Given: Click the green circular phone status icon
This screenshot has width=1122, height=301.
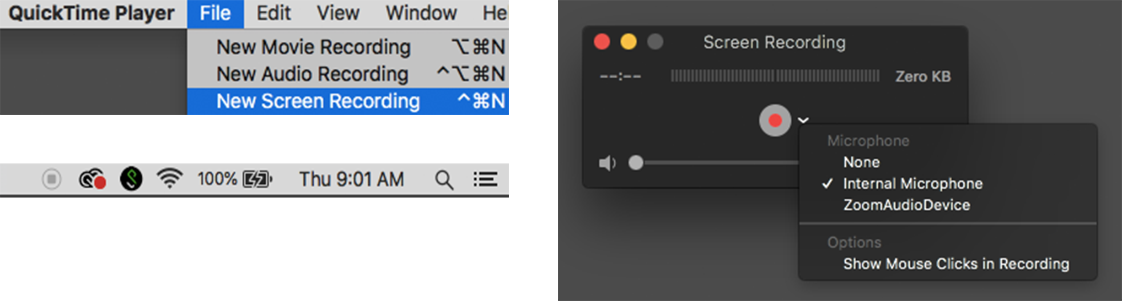Looking at the screenshot, I should 131,179.
